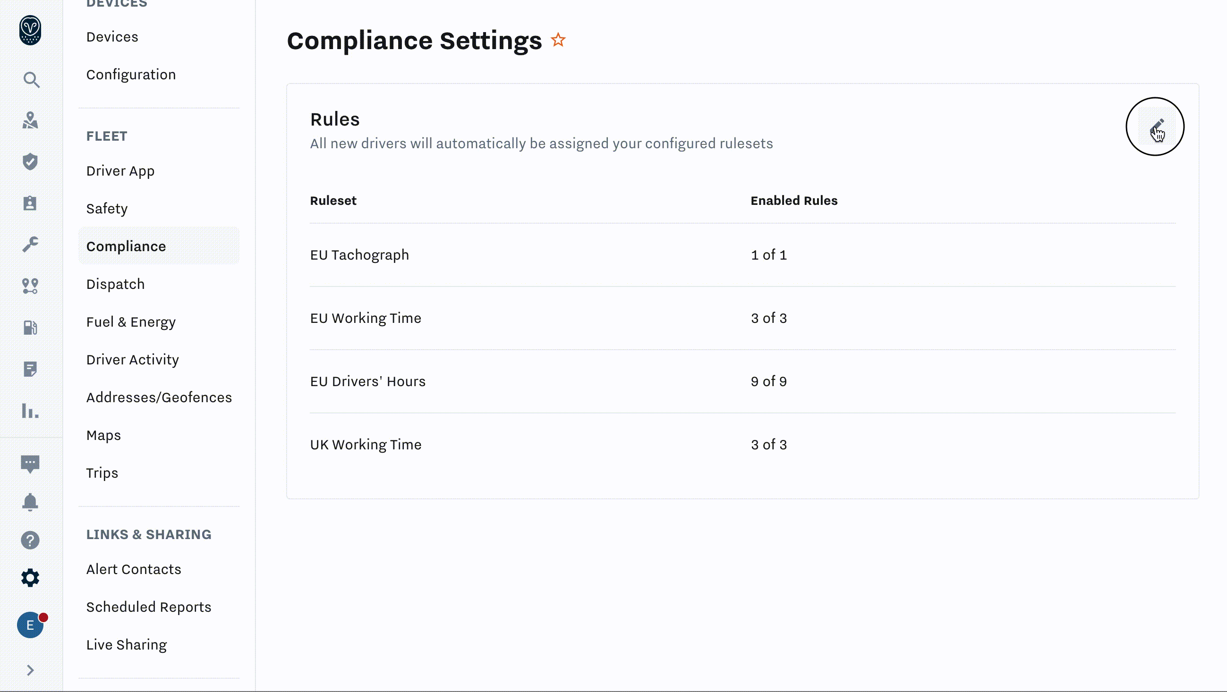Click the user profile avatar icon
The width and height of the screenshot is (1227, 692).
click(x=29, y=624)
